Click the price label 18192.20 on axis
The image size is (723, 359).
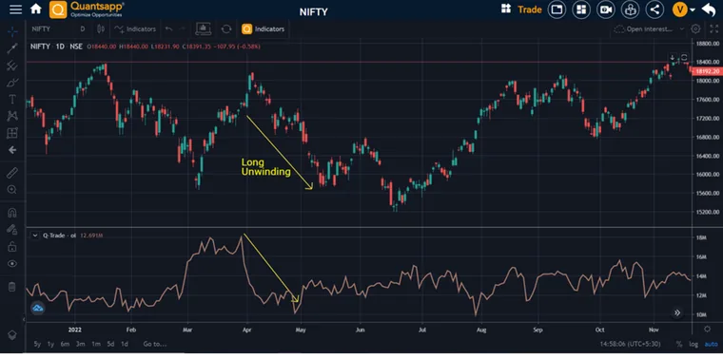708,71
